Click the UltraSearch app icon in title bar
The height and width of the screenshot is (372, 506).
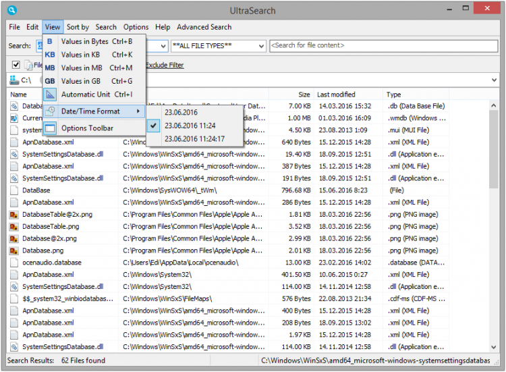coord(12,10)
